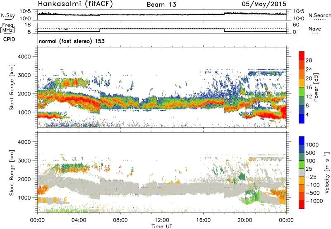Click the '3000' label on power panel axis
331x229 pixels.
click(24, 75)
